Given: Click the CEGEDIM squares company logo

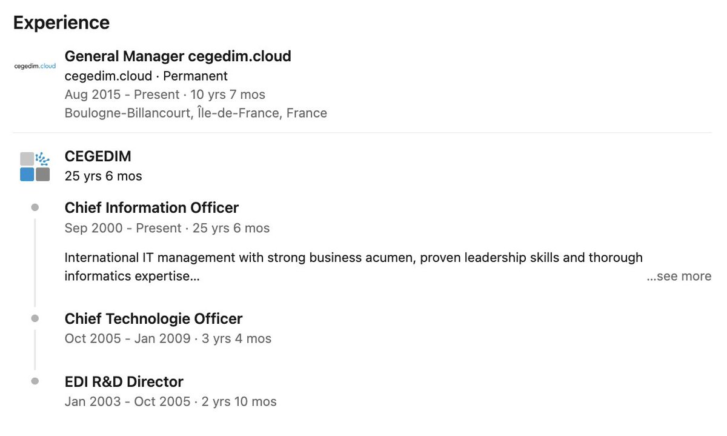Looking at the screenshot, I should coord(35,167).
